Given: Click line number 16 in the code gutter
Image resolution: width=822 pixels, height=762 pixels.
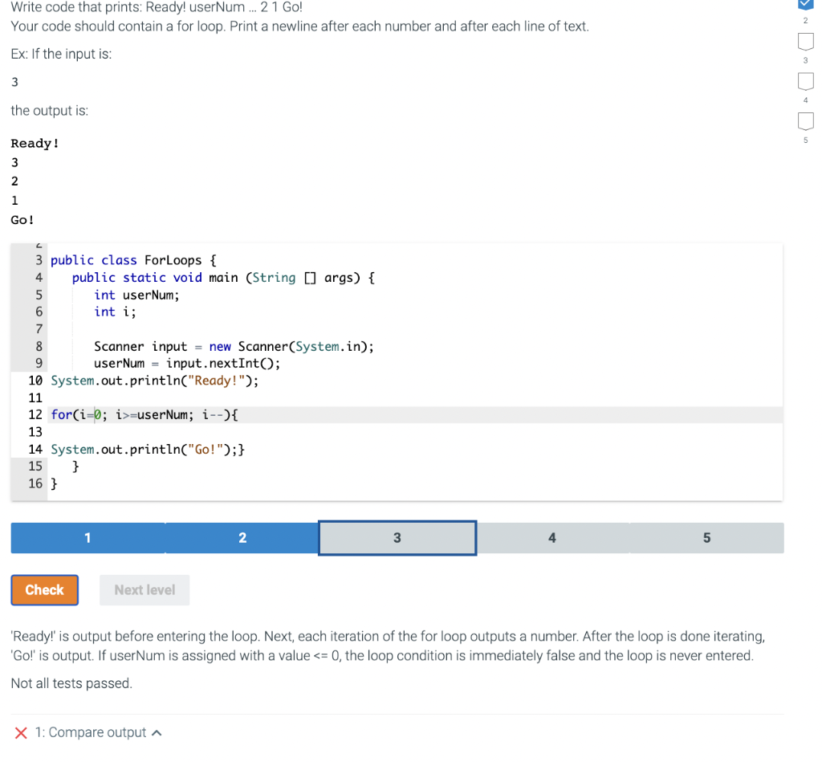Looking at the screenshot, I should coord(35,483).
